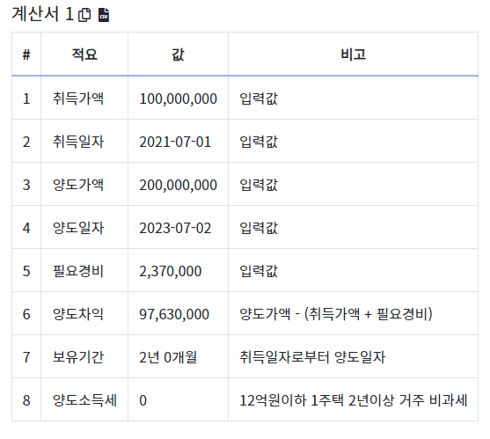Click row number 3 cell
This screenshot has width=490, height=439.
(26, 185)
